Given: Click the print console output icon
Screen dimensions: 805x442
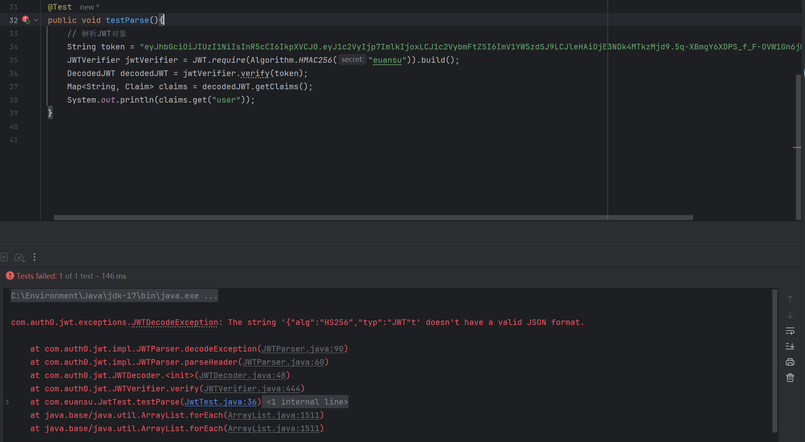Looking at the screenshot, I should [790, 362].
